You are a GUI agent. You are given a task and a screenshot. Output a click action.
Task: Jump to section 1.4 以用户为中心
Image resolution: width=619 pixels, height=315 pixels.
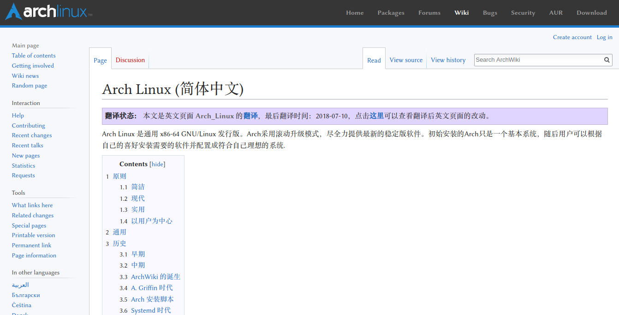152,221
